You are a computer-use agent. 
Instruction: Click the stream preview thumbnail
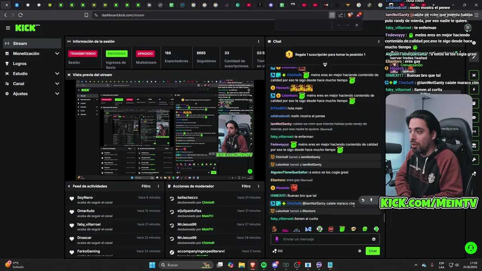(164, 130)
